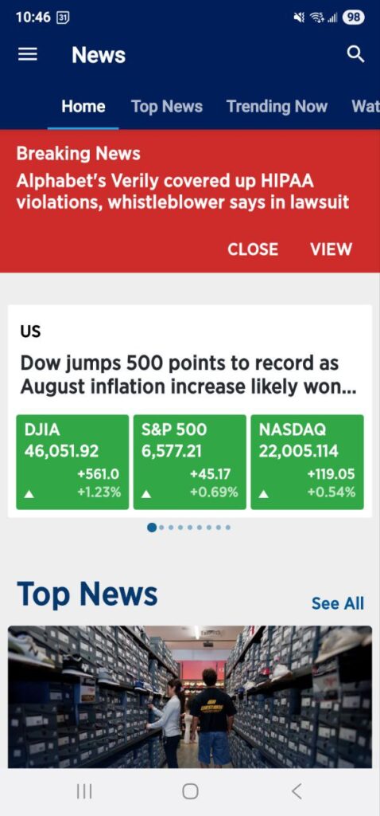This screenshot has width=380, height=816.
Task: Switch to the Top News tab
Action: point(167,107)
